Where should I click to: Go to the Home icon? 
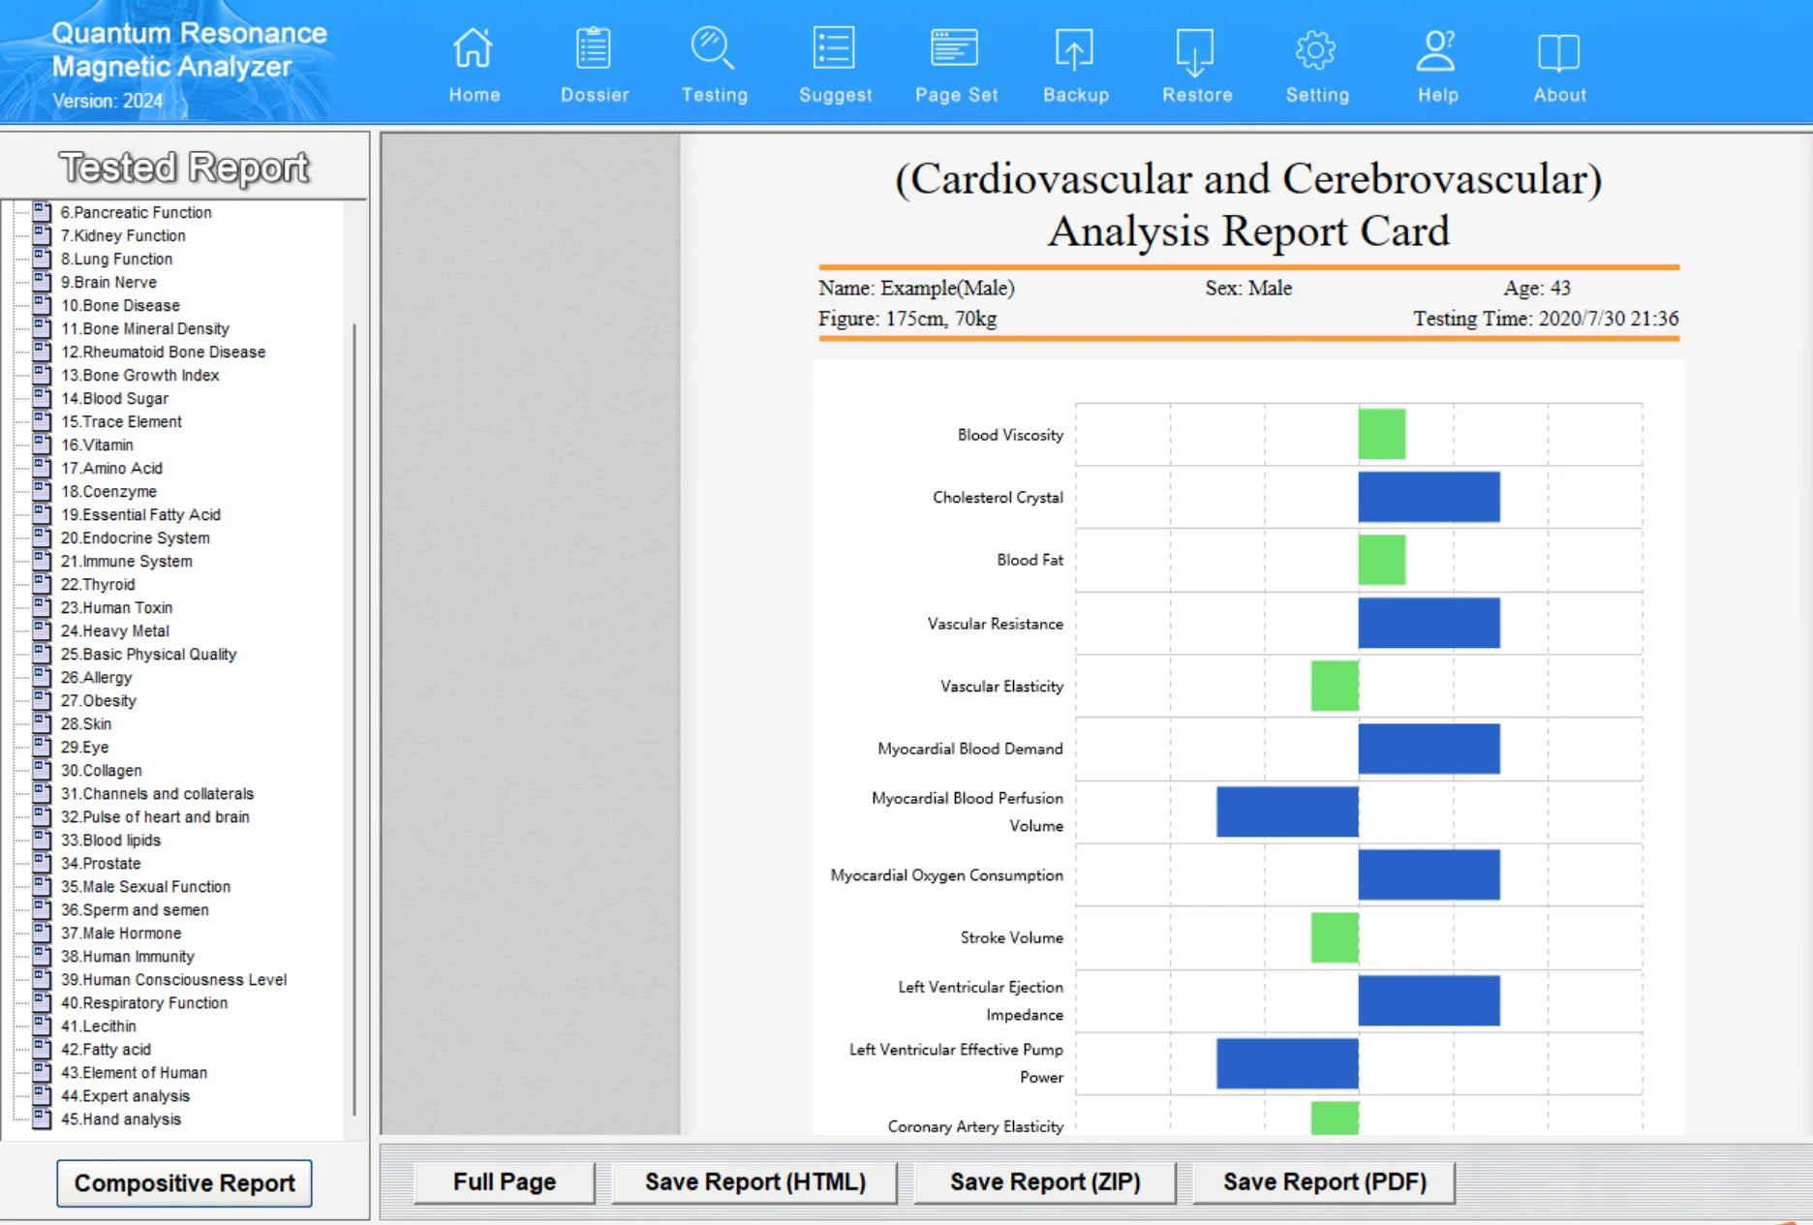tap(474, 48)
